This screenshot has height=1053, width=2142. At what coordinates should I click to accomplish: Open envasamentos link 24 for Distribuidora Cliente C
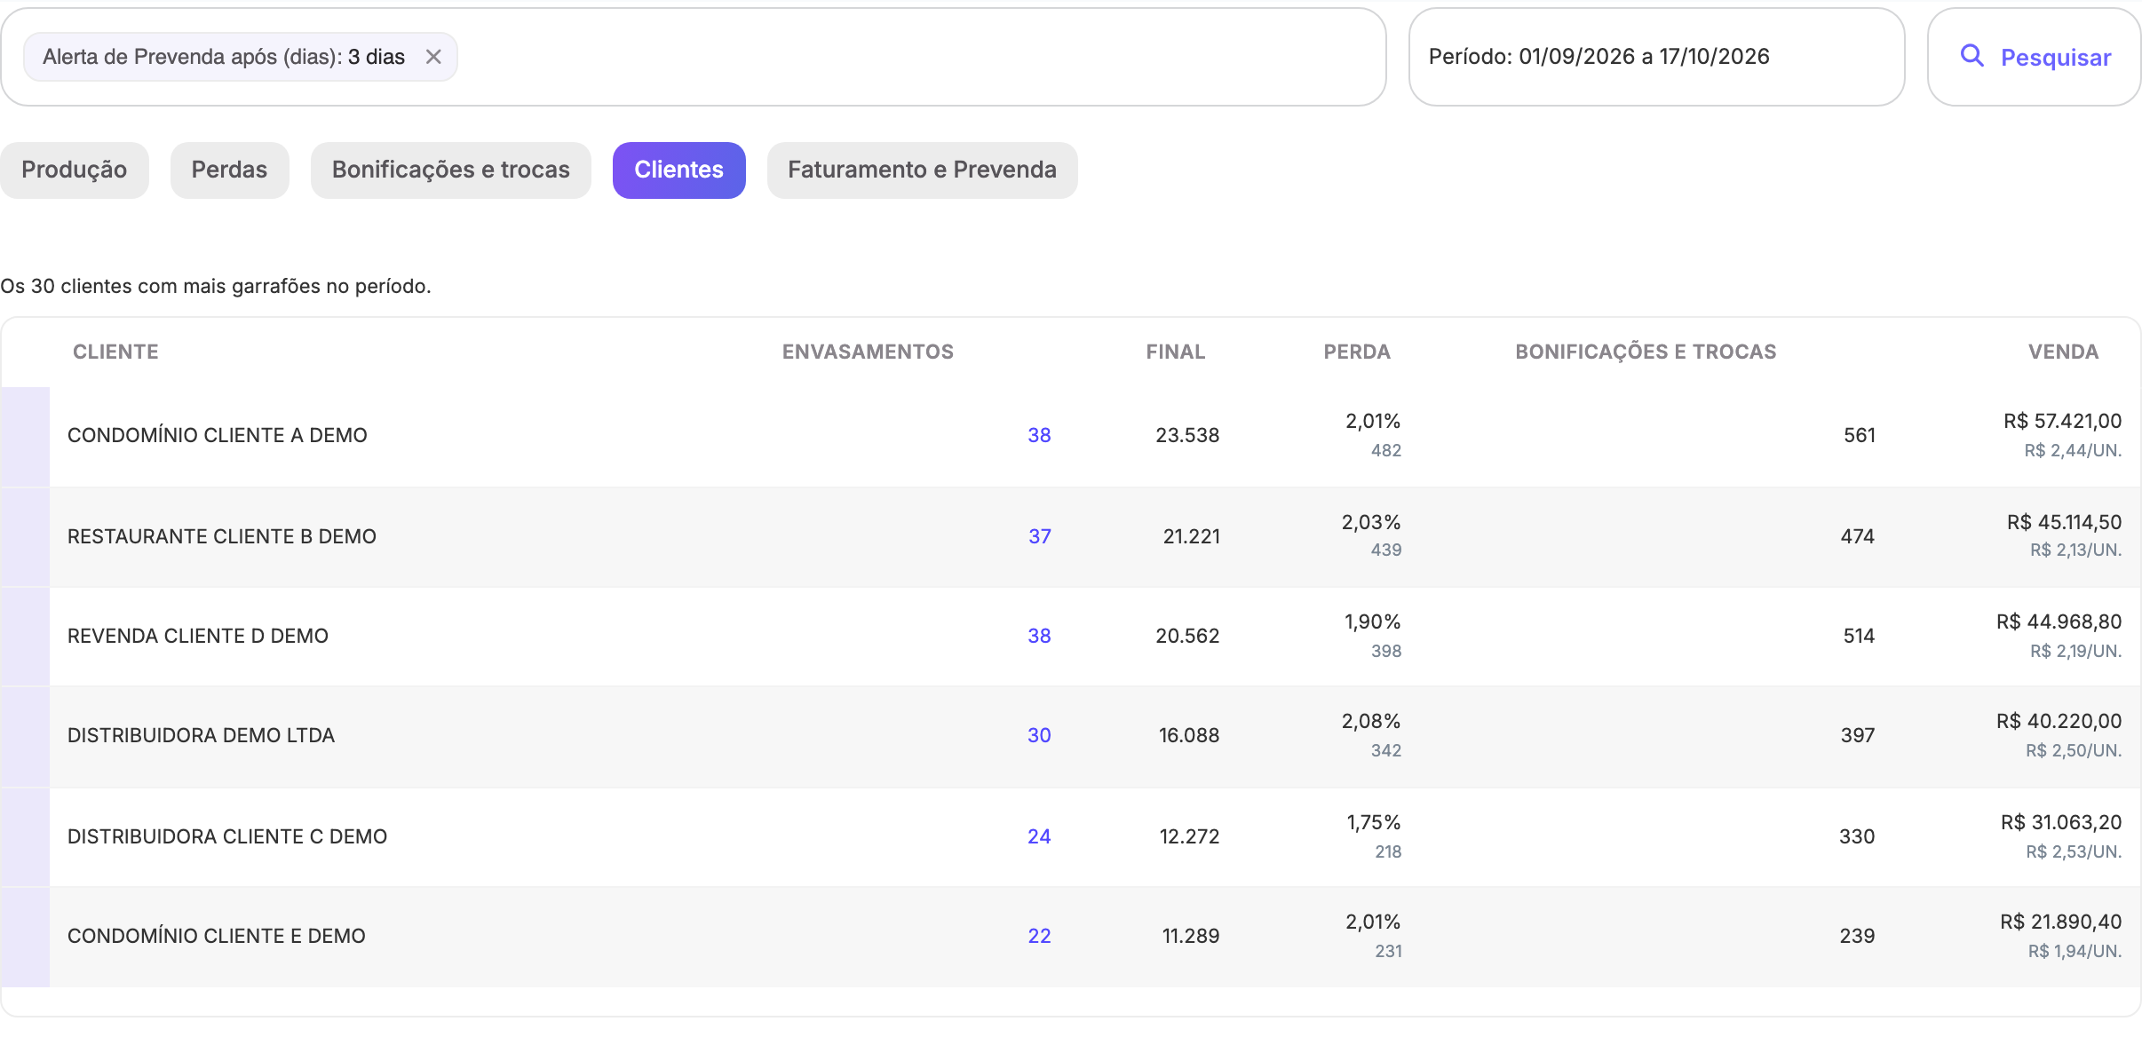(x=1039, y=836)
